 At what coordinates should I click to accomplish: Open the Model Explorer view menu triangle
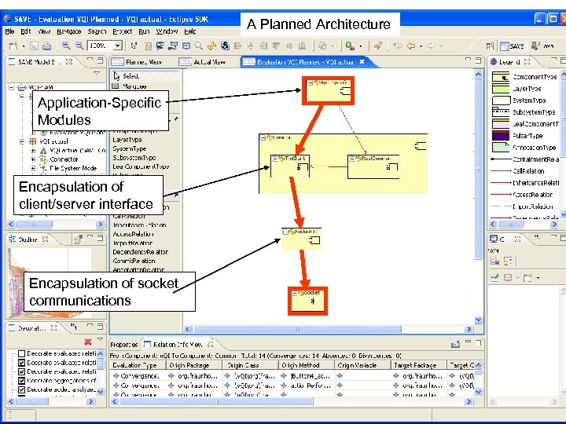tap(96, 73)
